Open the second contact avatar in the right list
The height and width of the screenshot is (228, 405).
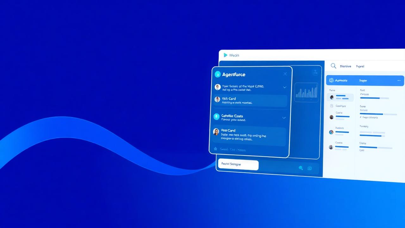click(331, 117)
